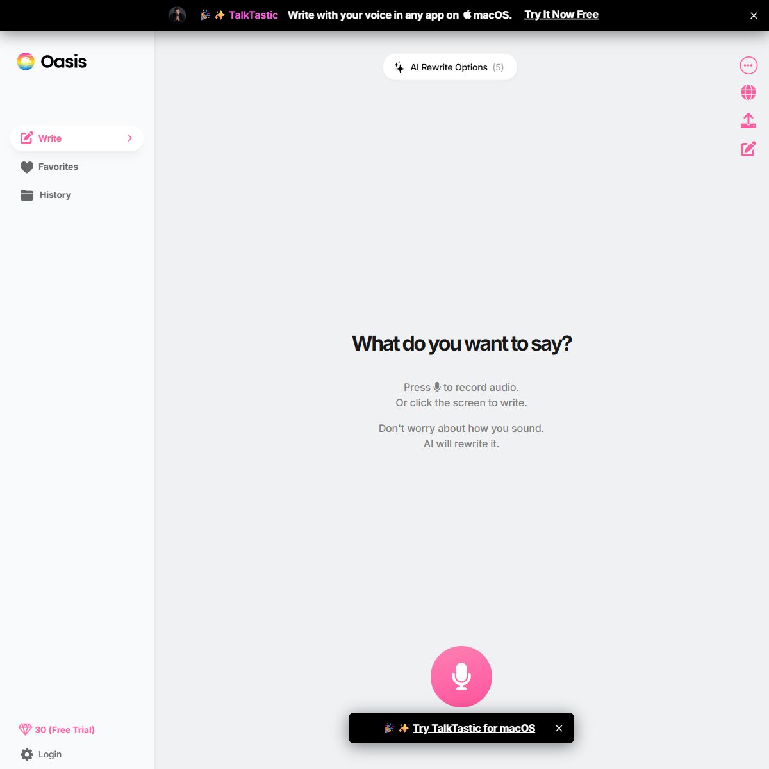The width and height of the screenshot is (769, 769).
Task: Open History in the sidebar
Action: click(77, 195)
